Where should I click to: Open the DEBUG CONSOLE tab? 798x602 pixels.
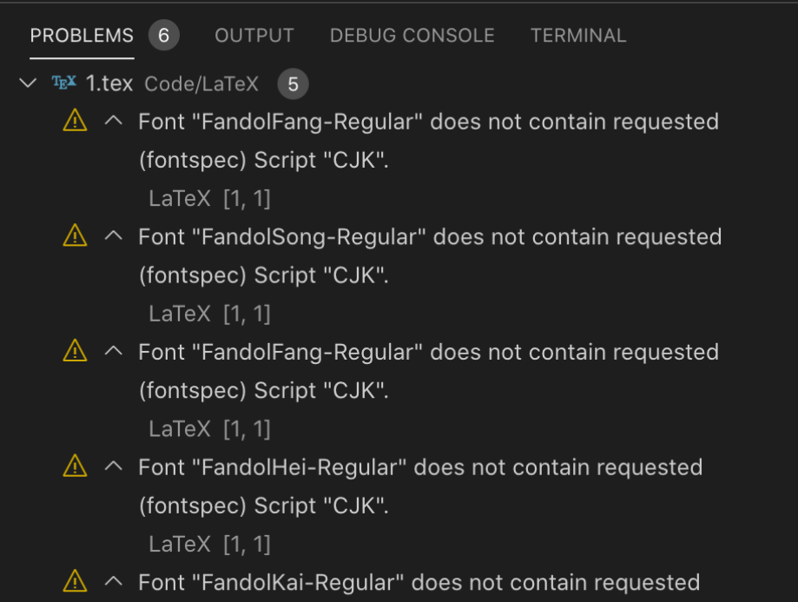412,35
